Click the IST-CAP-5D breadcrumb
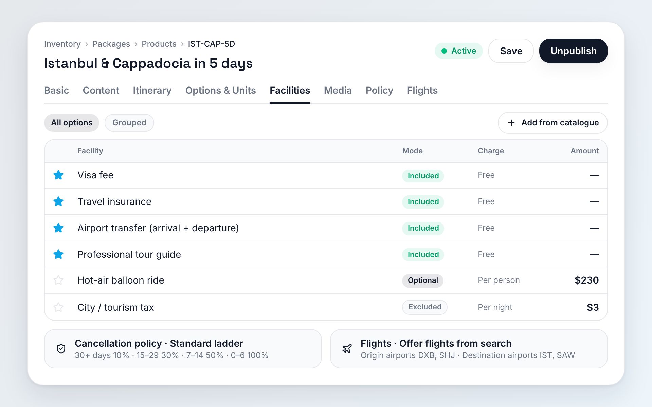This screenshot has width=652, height=407. tap(211, 44)
